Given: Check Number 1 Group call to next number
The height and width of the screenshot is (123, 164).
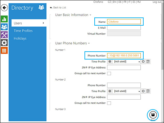Looking at the screenshot, I should (109, 73).
